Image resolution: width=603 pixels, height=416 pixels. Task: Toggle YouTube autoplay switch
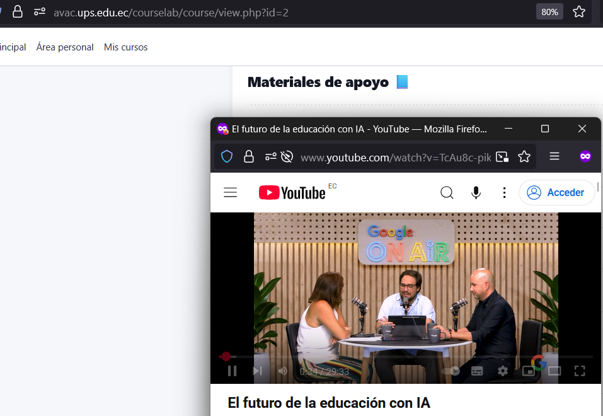[451, 371]
